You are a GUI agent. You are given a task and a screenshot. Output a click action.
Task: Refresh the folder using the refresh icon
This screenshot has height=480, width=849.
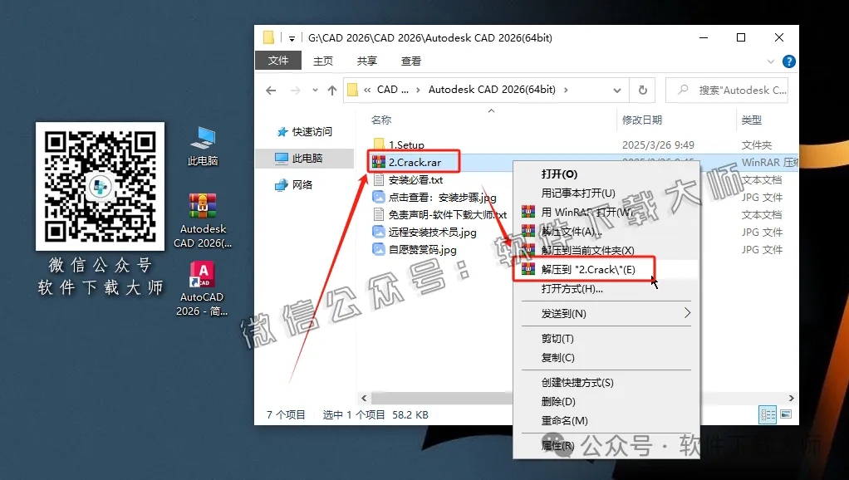(642, 90)
